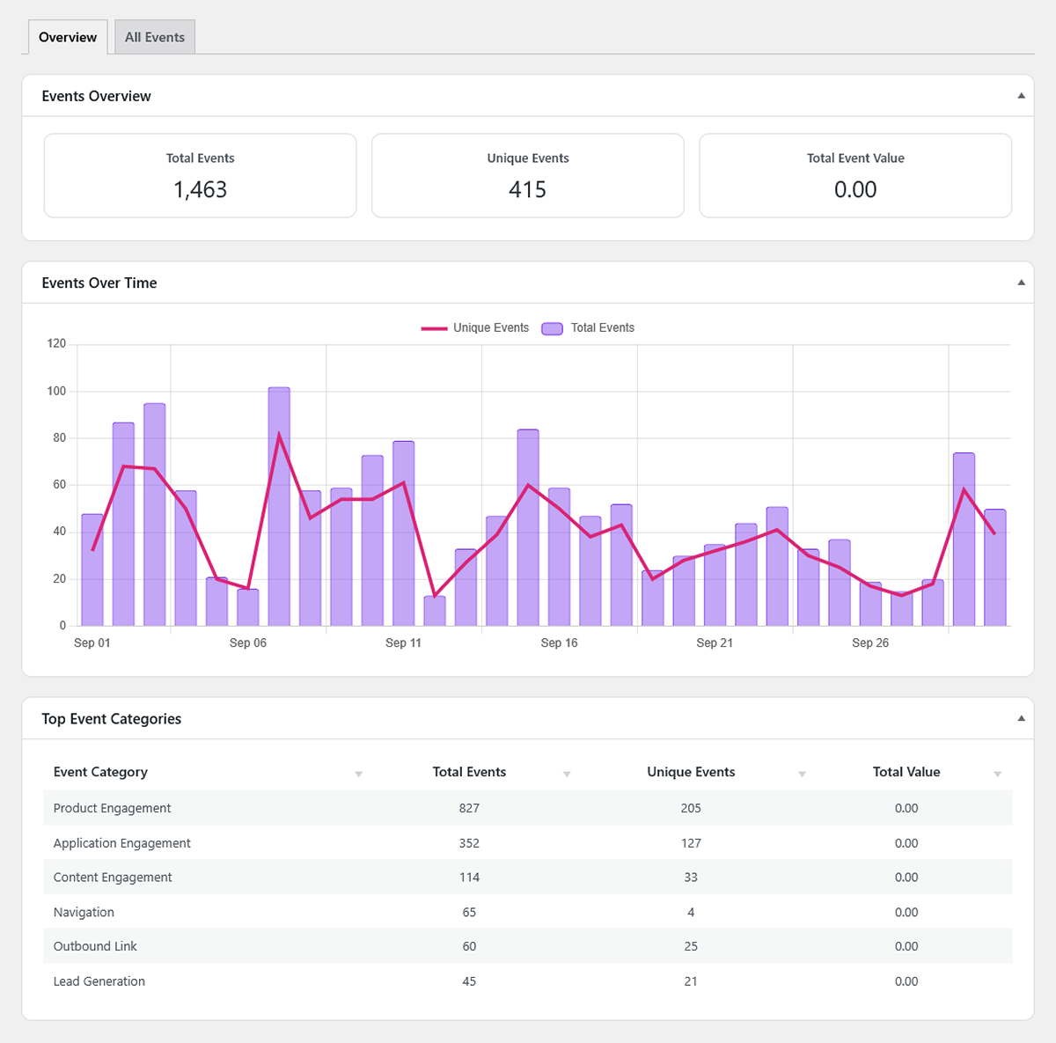Click Outbound Link's total events value 60

click(469, 946)
